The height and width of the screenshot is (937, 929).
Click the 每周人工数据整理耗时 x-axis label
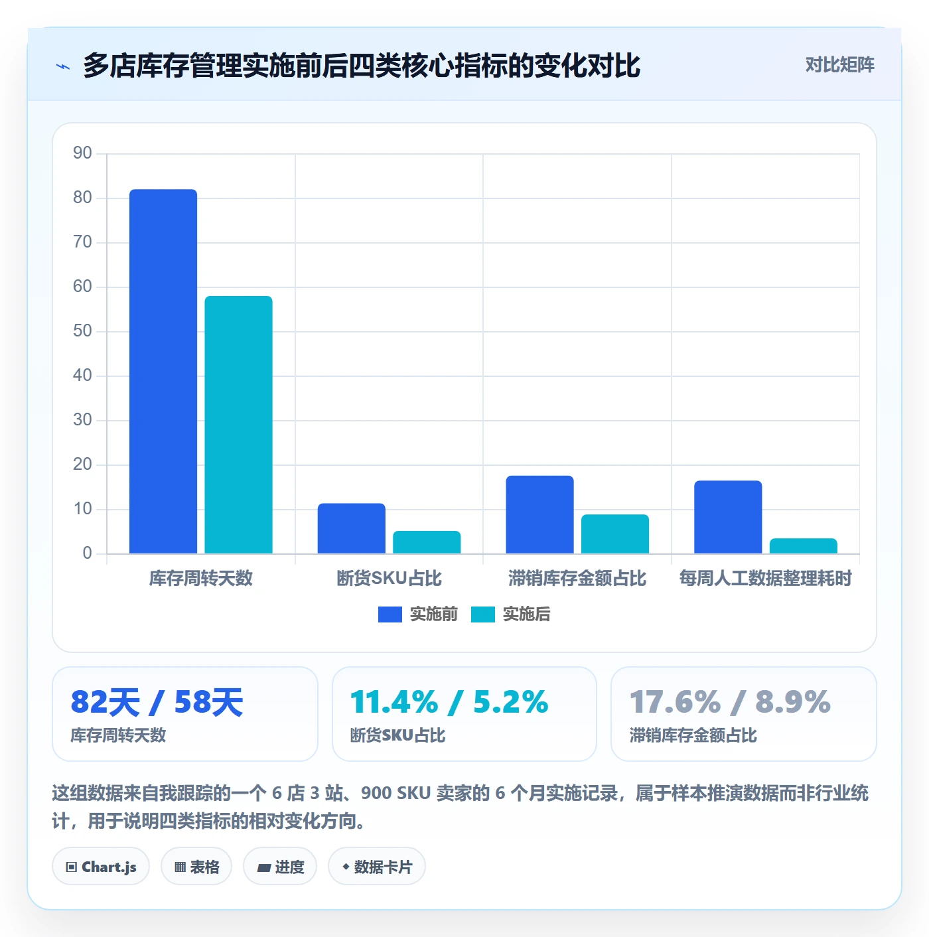pyautogui.click(x=765, y=578)
